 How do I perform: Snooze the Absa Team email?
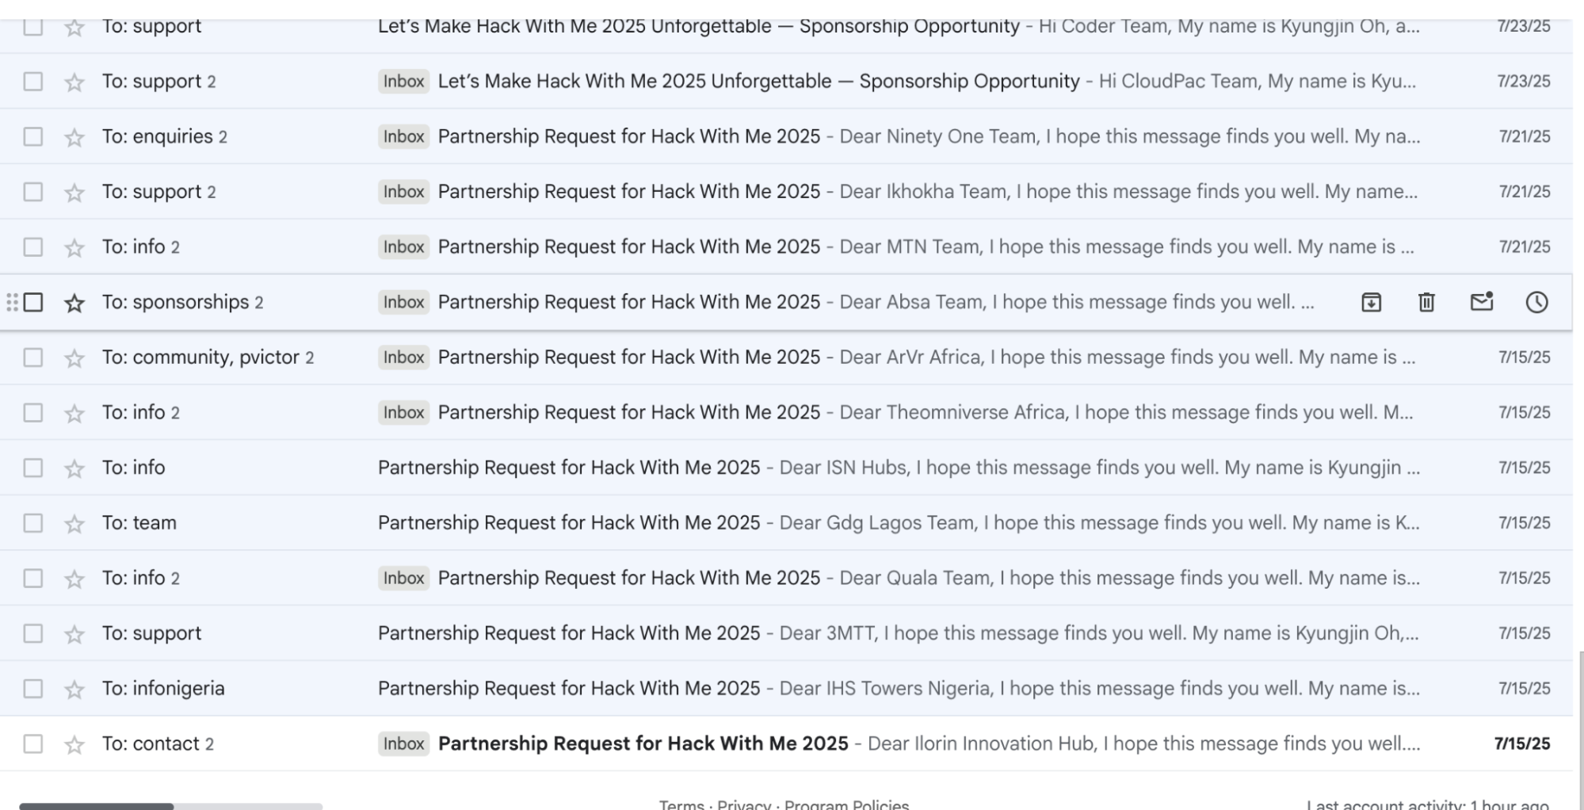click(1536, 302)
